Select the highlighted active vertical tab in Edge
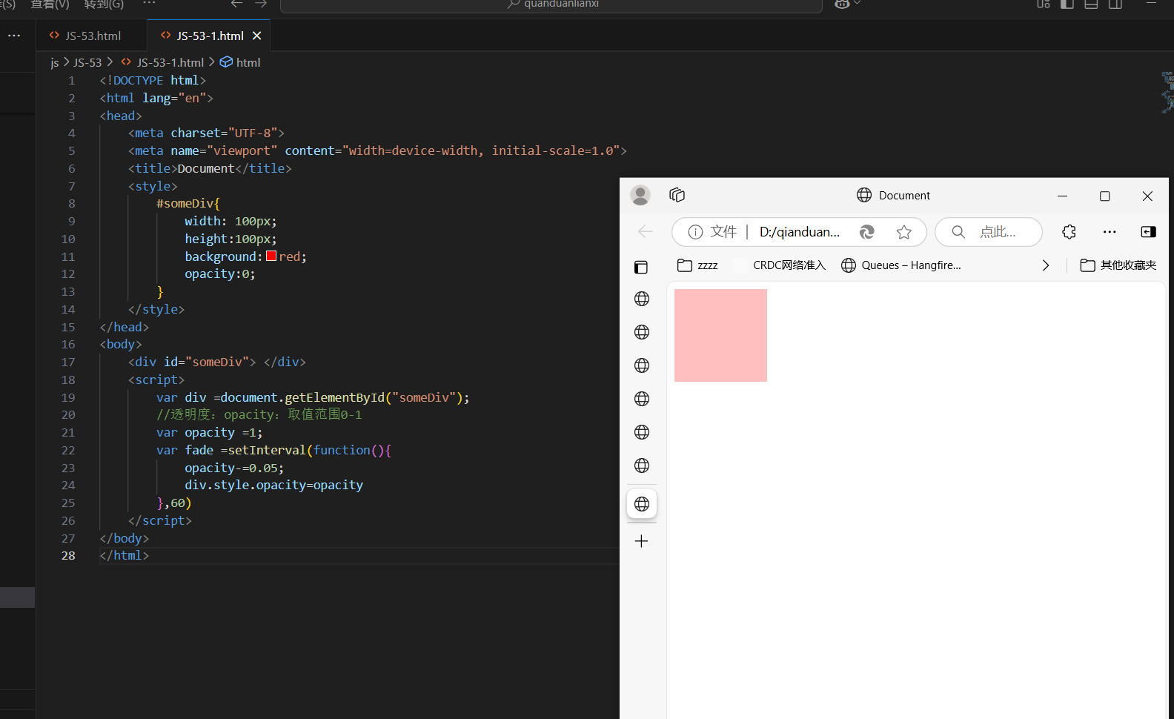 (x=642, y=504)
